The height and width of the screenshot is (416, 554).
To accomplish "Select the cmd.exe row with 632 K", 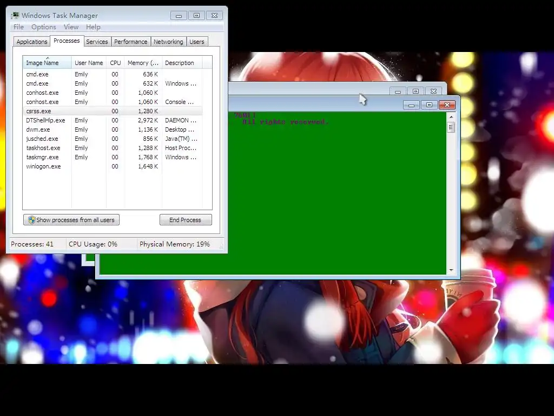I will (x=113, y=83).
